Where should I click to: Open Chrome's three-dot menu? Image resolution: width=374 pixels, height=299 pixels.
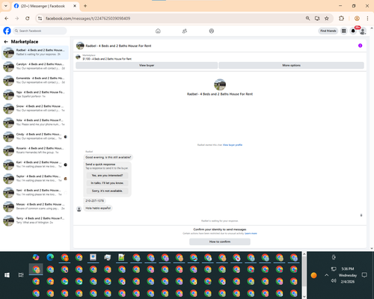click(367, 19)
